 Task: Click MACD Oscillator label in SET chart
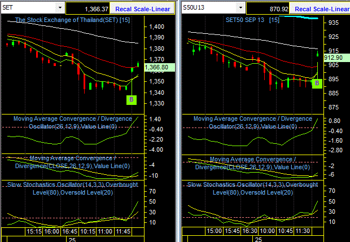[x=73, y=122]
